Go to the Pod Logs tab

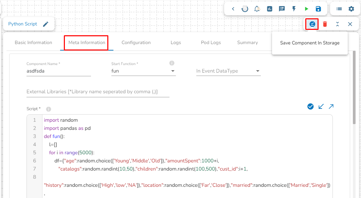[211, 43]
